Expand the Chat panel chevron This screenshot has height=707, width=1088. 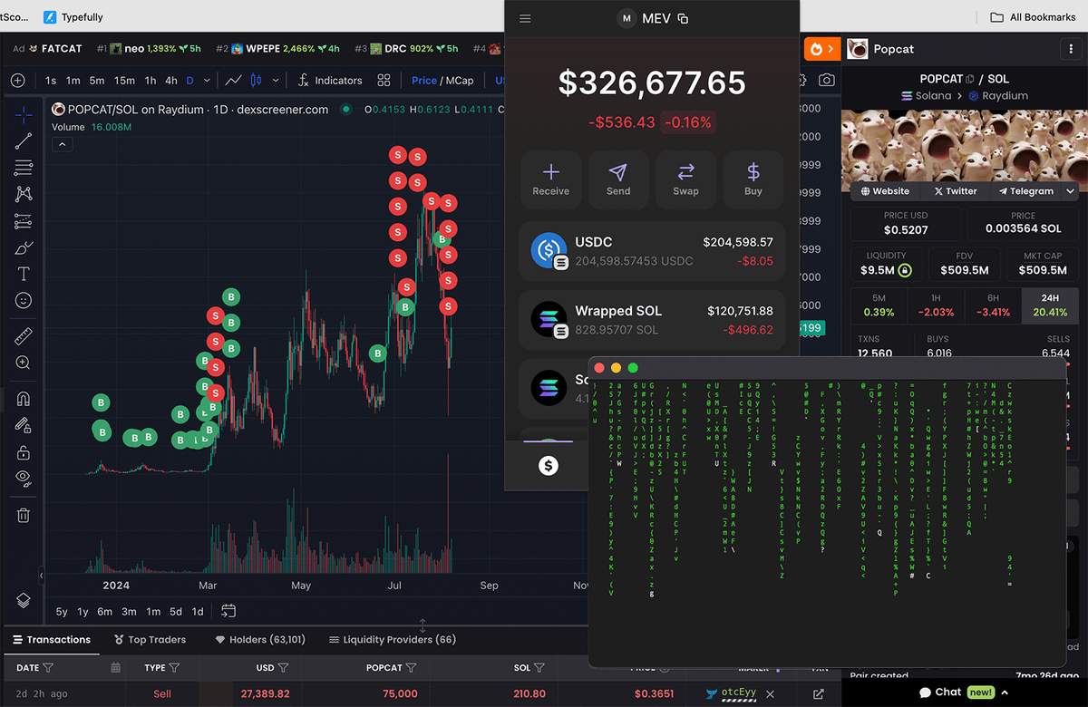point(1005,692)
